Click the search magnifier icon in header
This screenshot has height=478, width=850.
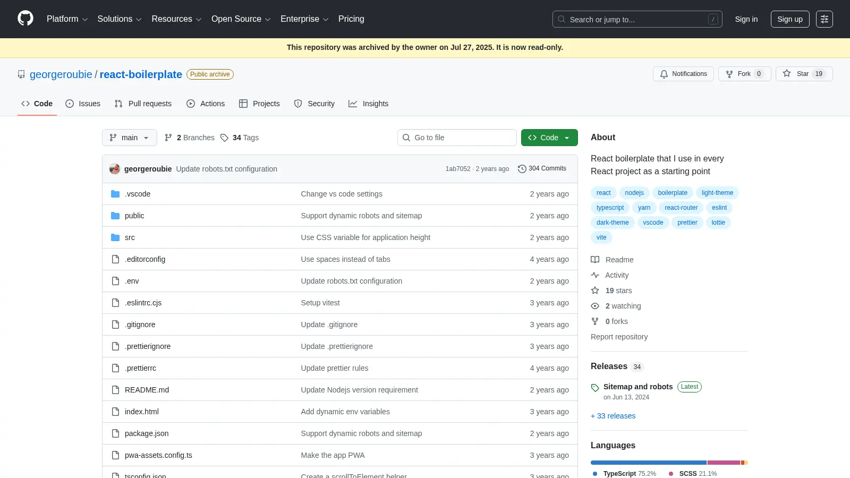(x=562, y=19)
